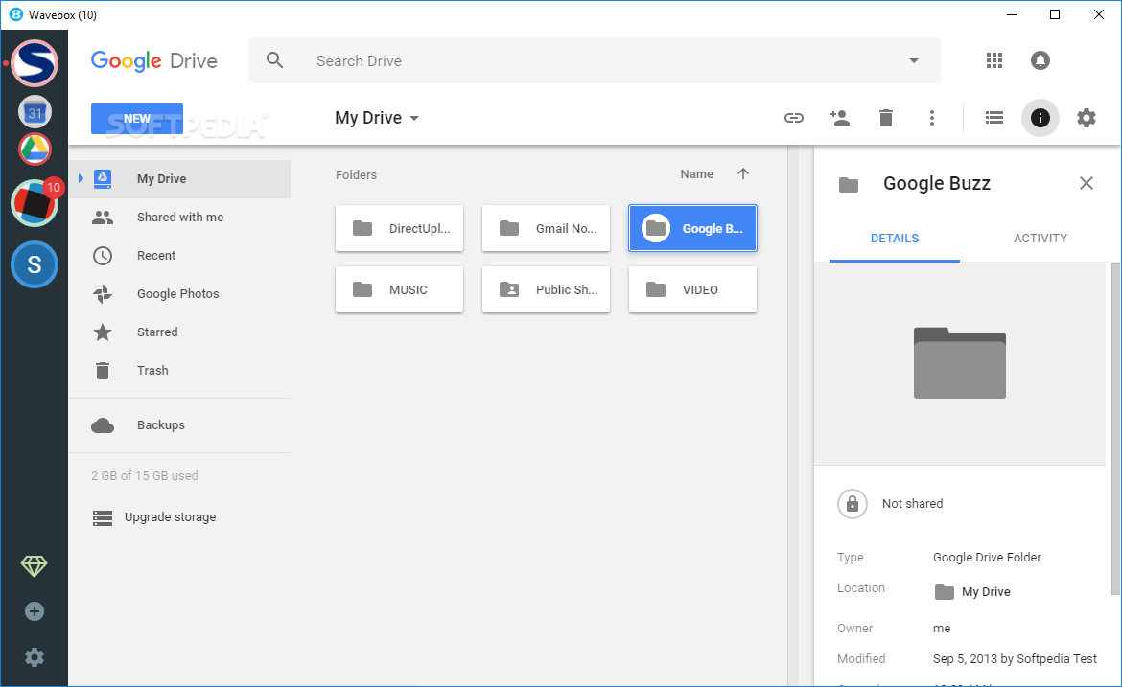This screenshot has width=1122, height=687.
Task: Click the search magnifier icon
Action: pos(275,60)
